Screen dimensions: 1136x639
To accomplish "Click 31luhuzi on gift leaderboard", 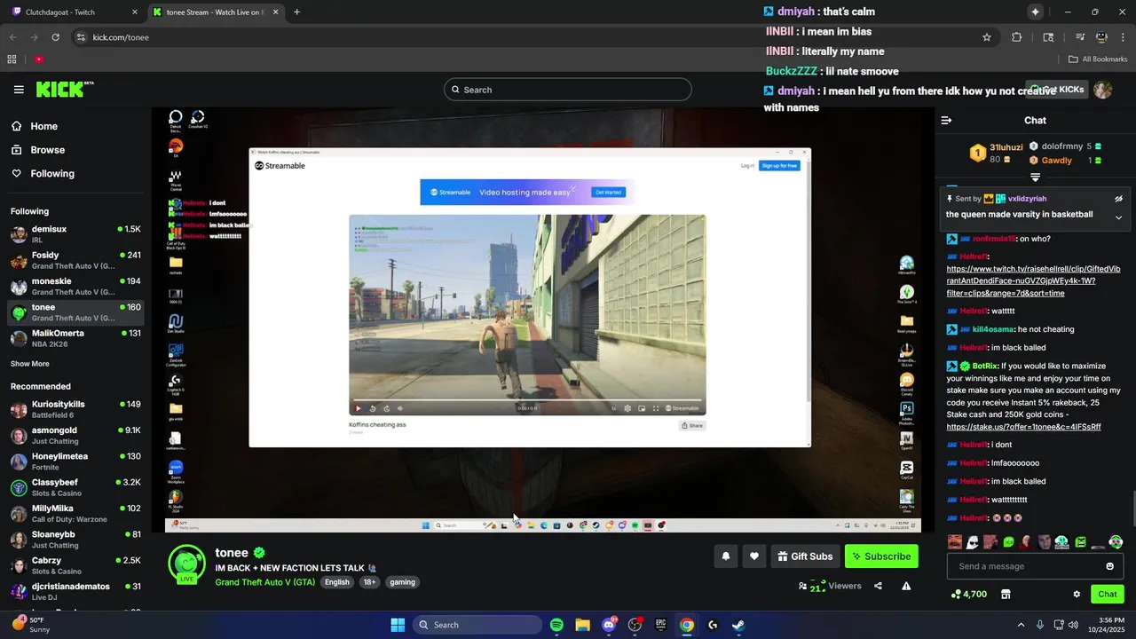I will [1006, 147].
